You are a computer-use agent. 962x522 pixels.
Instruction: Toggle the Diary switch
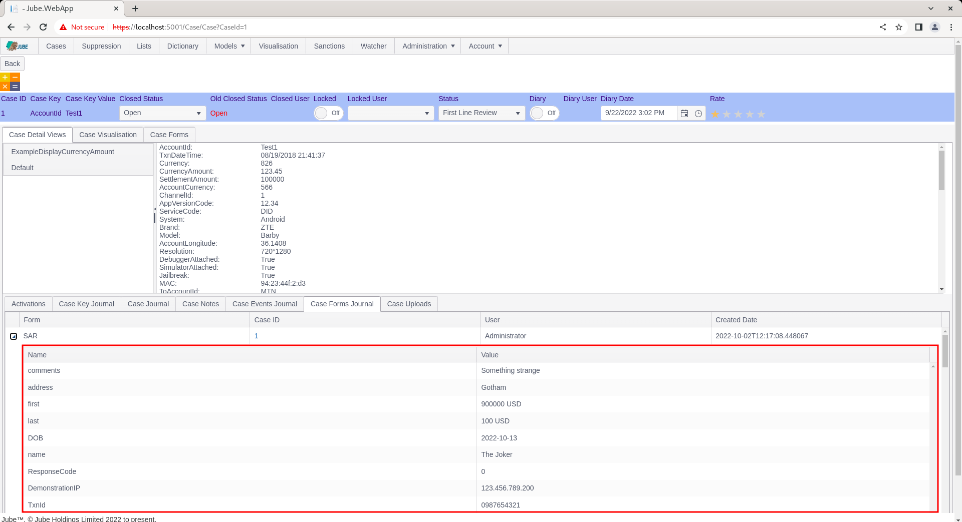click(545, 113)
